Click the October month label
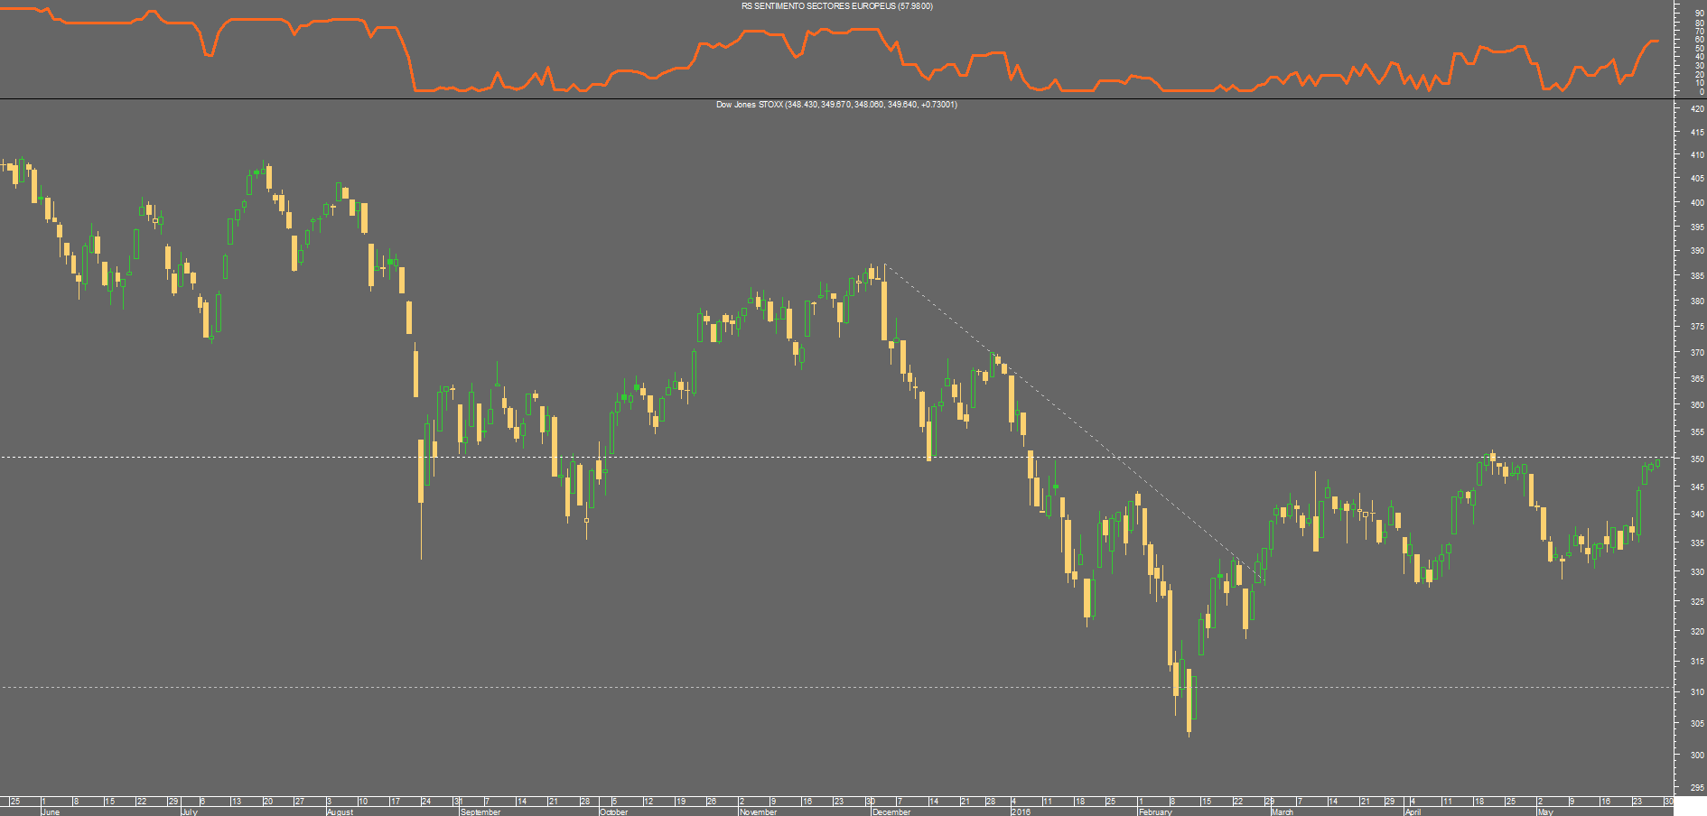 [x=614, y=811]
